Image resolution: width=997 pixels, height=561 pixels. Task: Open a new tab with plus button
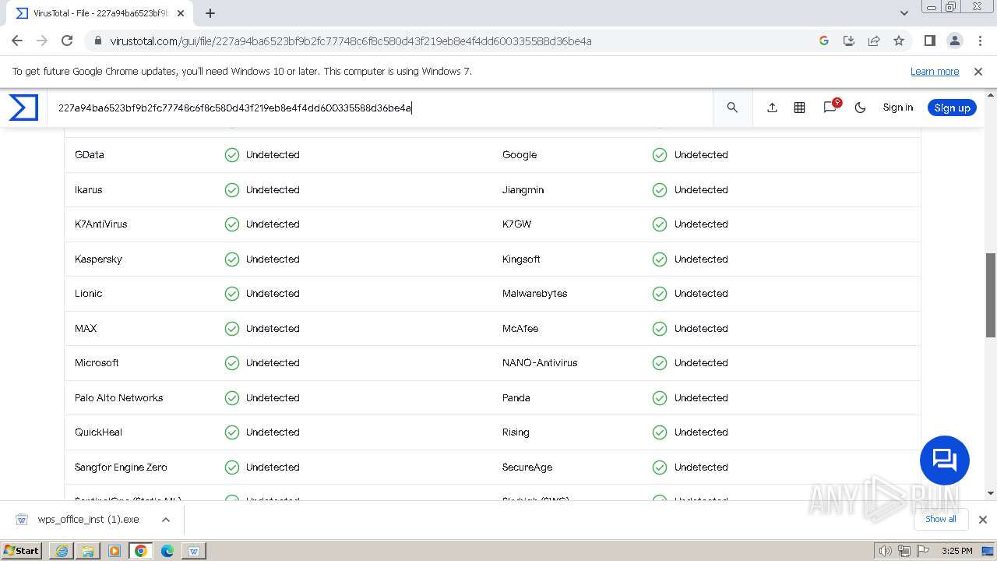click(210, 13)
